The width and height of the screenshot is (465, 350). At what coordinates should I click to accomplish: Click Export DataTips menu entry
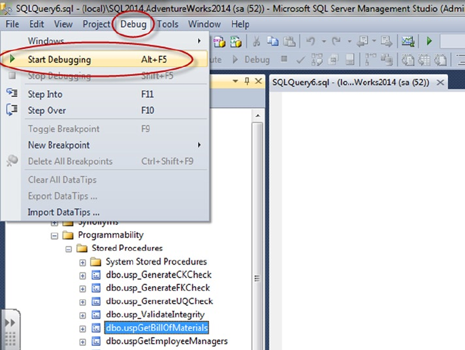[x=105, y=196]
